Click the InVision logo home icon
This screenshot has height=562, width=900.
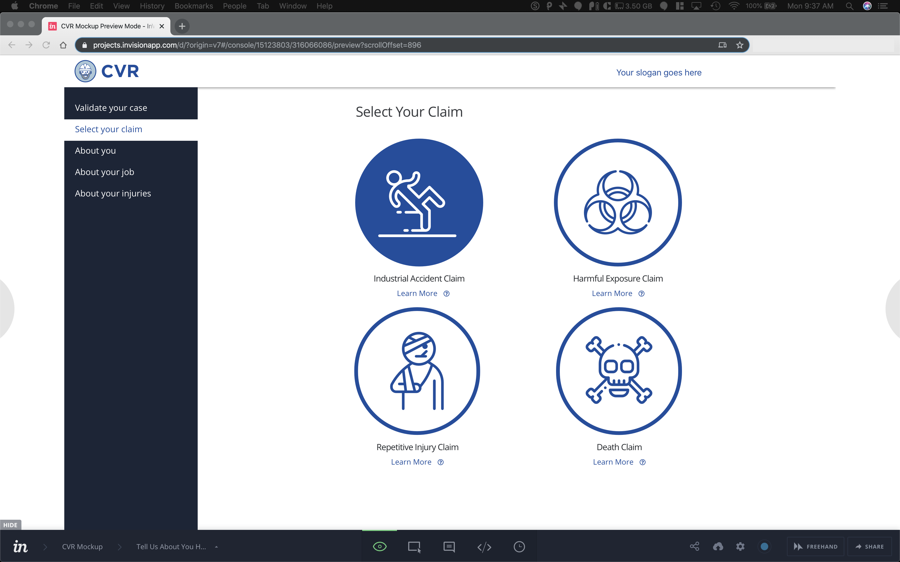tap(20, 546)
